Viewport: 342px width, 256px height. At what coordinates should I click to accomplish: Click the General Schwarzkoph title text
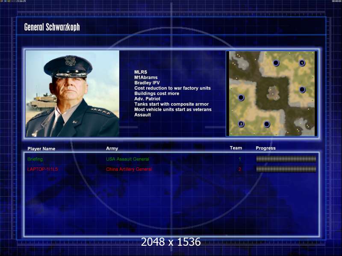[52, 27]
